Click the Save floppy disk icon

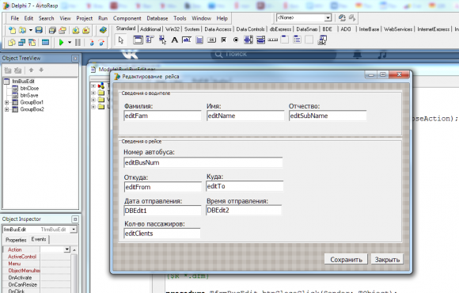[x=39, y=30]
